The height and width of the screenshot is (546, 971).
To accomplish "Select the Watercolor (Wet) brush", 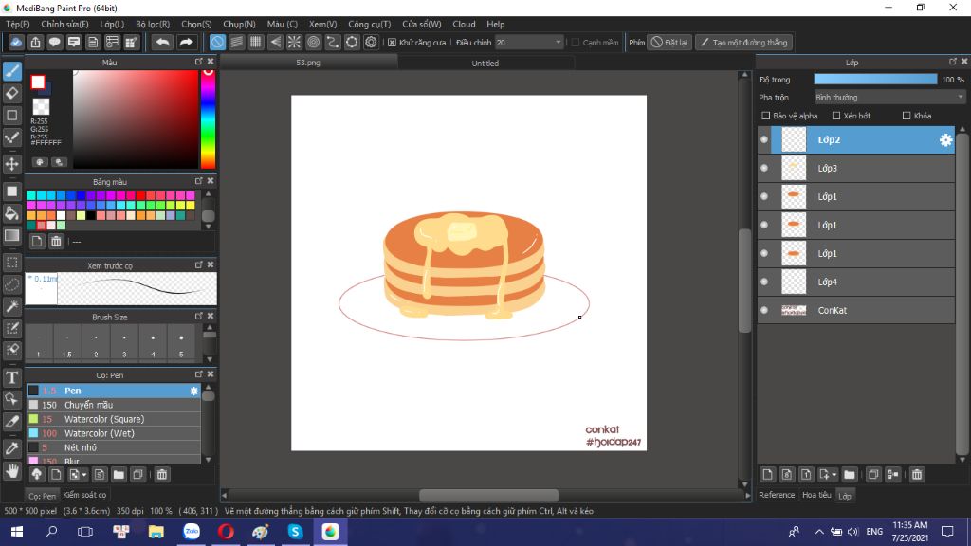I will tap(114, 433).
